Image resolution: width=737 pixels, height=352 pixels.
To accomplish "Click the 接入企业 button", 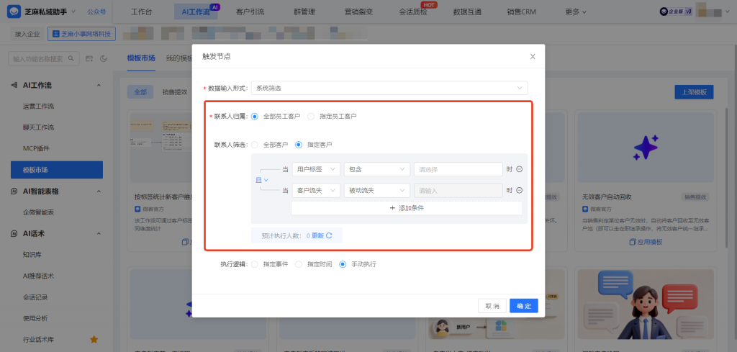I will point(28,34).
